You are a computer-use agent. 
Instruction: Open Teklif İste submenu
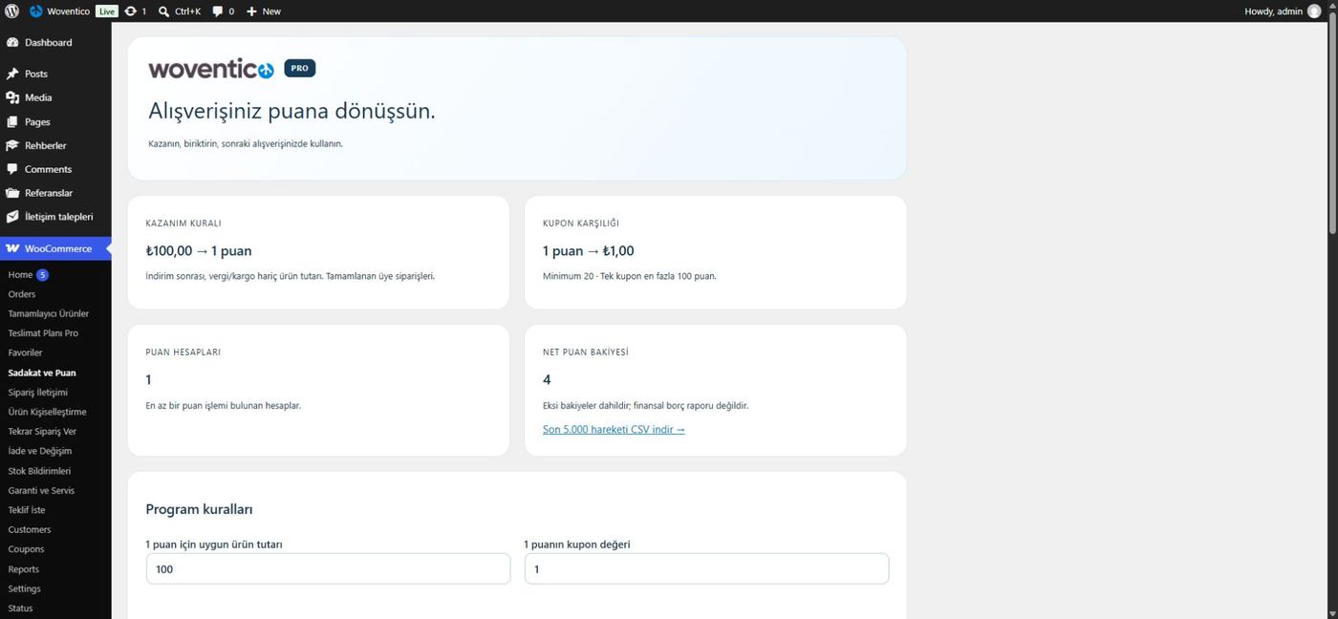click(27, 510)
